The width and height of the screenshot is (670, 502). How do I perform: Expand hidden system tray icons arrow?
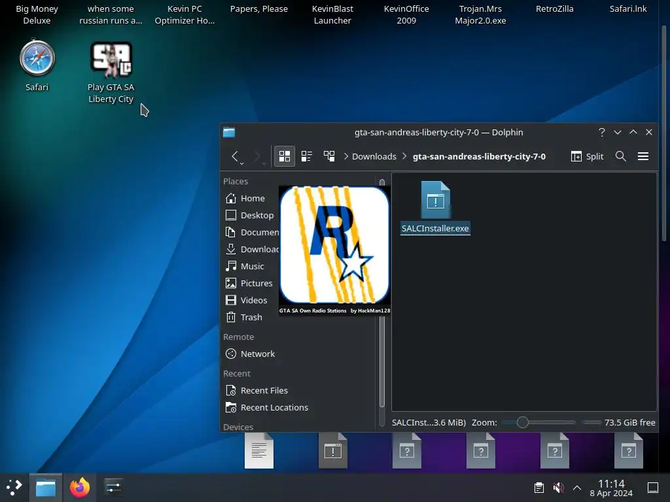tap(577, 488)
